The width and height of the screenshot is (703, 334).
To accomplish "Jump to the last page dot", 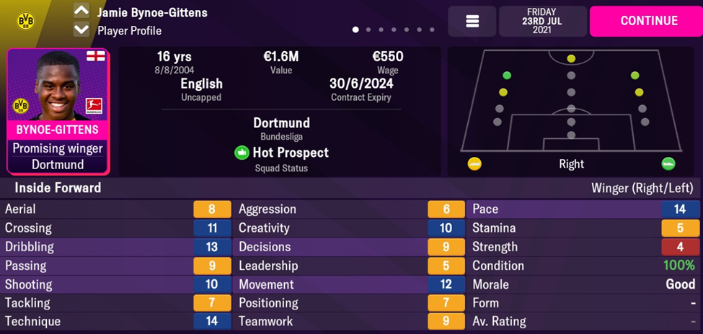I will [432, 30].
